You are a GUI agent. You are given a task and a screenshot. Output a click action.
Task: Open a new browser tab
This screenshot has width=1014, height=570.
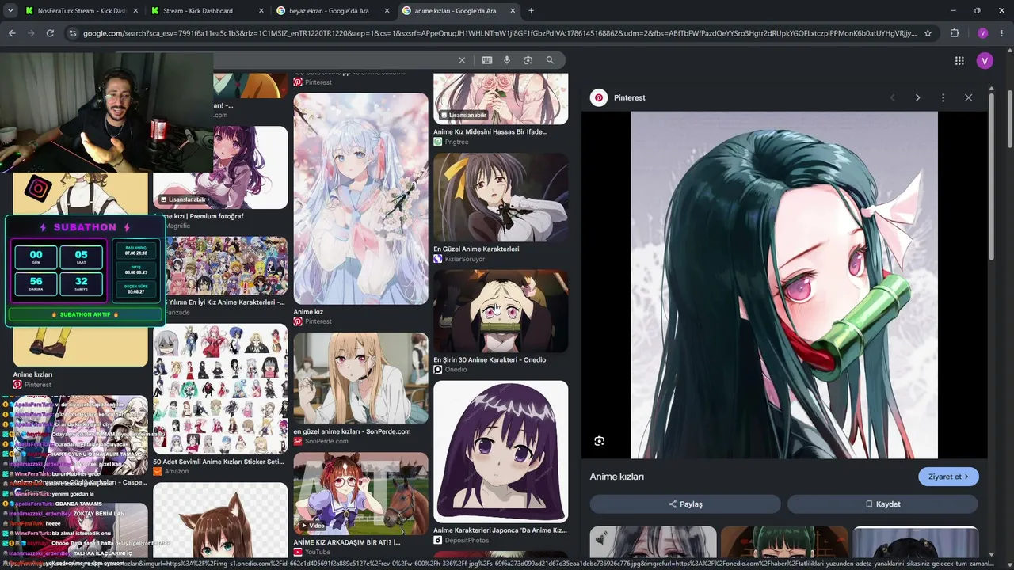pos(531,11)
